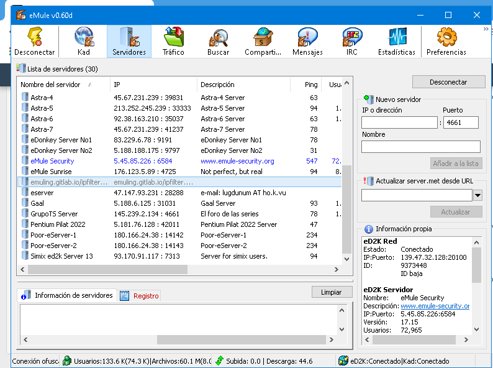The width and height of the screenshot is (493, 368).
Task: Click the Información propia scrollbar down arrow
Action: pos(476,329)
